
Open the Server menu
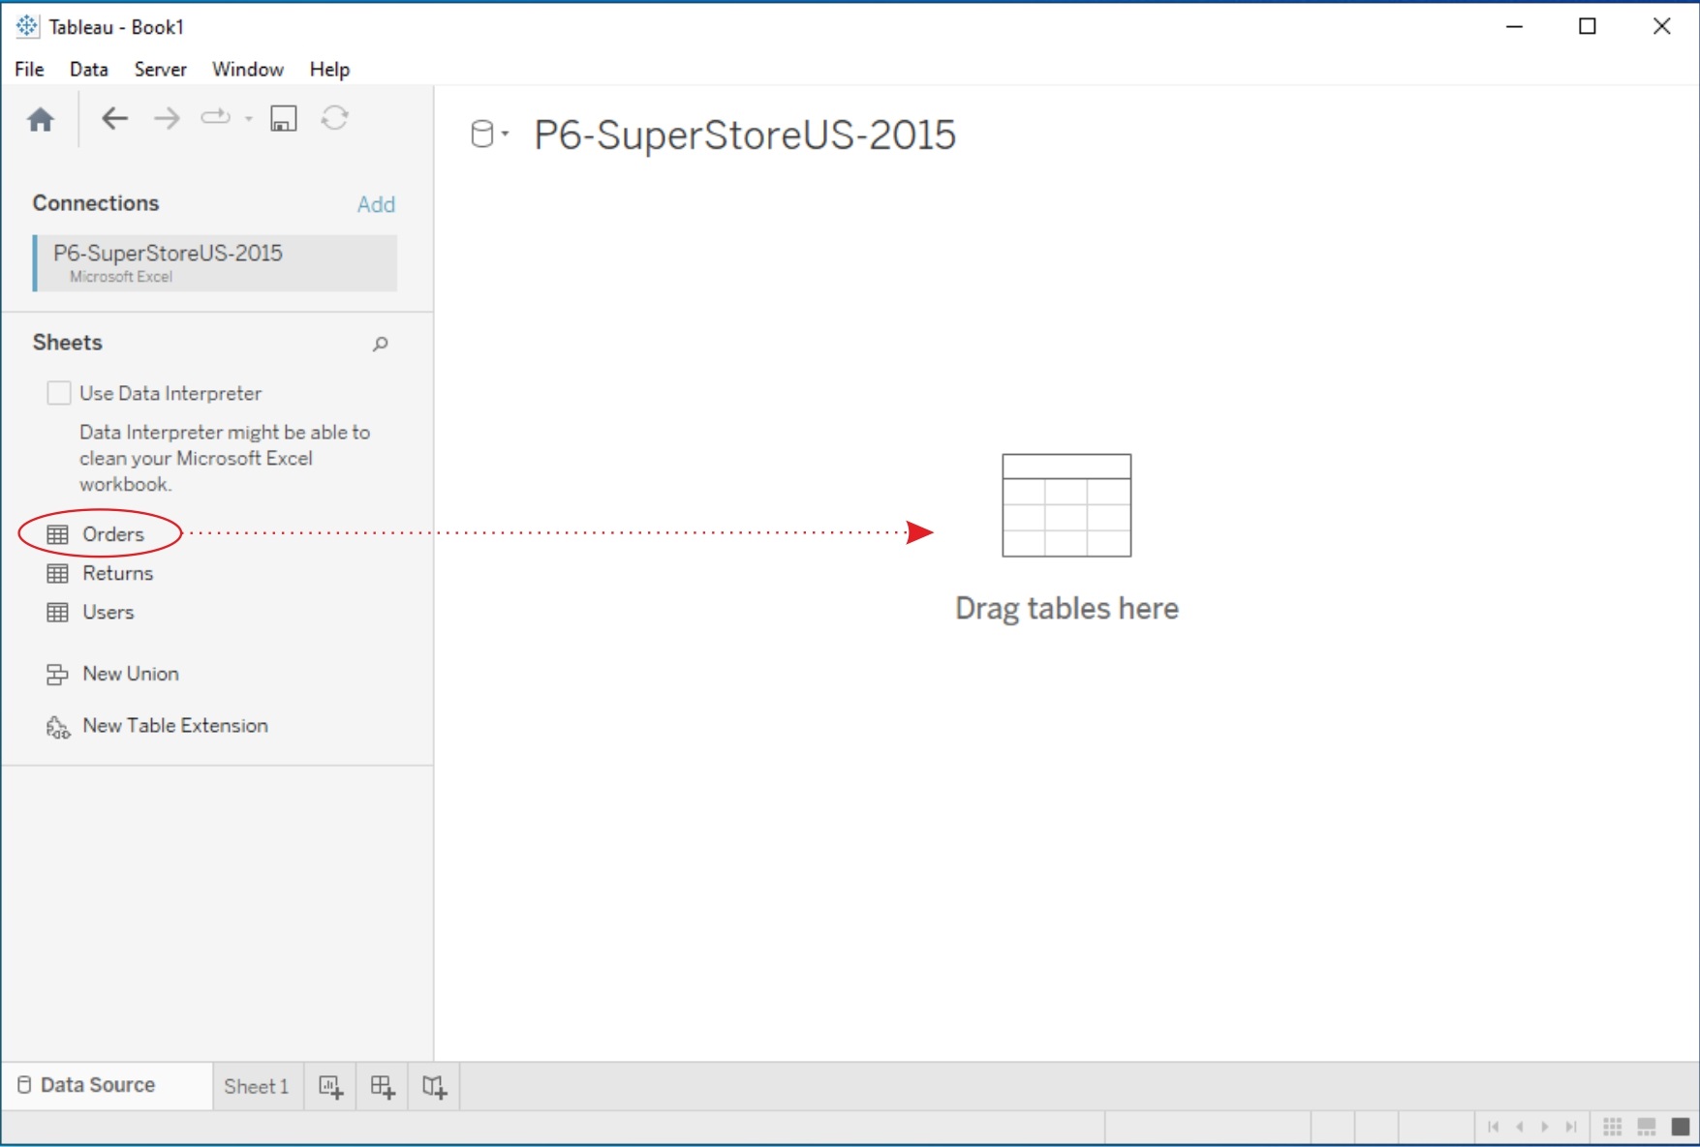161,69
